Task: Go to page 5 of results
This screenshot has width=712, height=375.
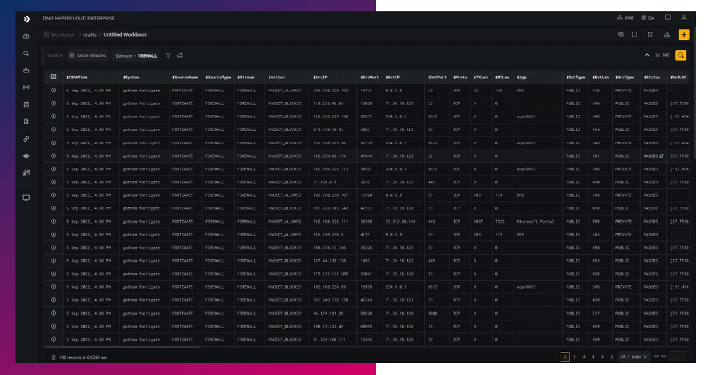Action: point(603,357)
